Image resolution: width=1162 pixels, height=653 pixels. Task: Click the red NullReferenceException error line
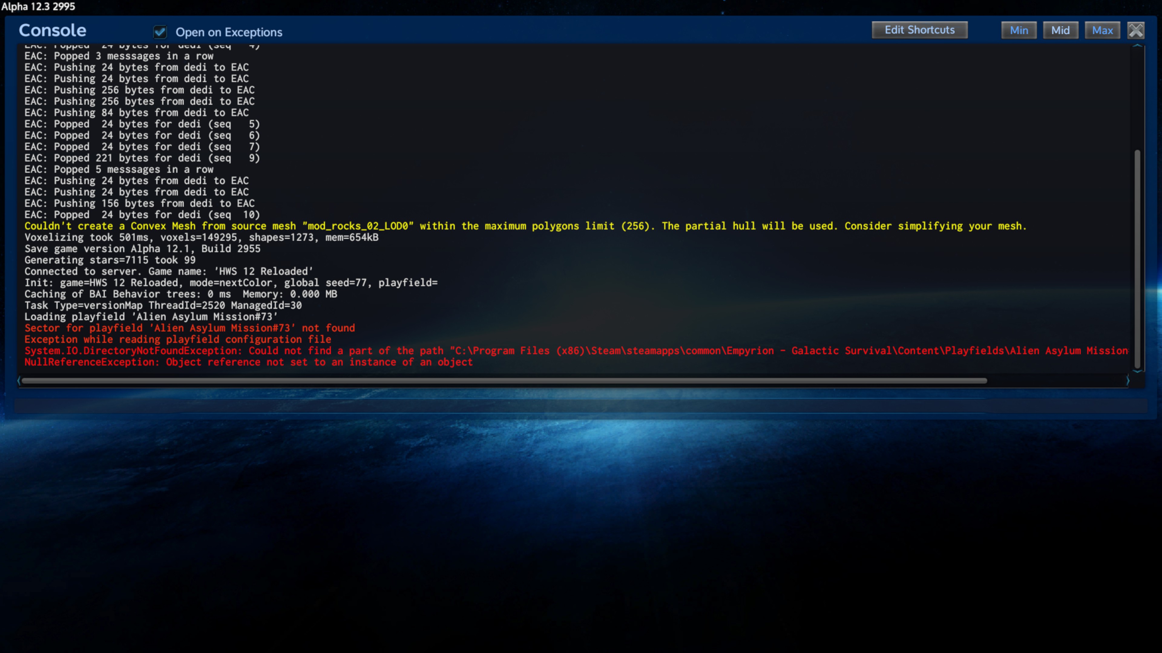pos(248,362)
